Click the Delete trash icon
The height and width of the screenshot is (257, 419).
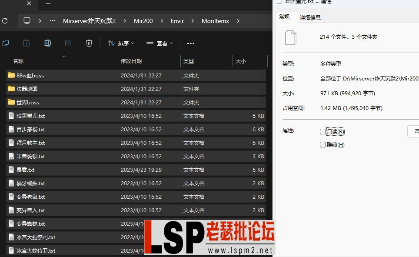point(89,43)
